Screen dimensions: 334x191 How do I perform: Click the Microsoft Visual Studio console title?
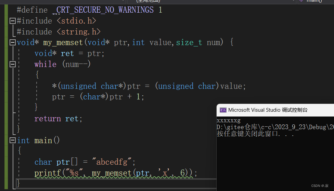point(268,110)
